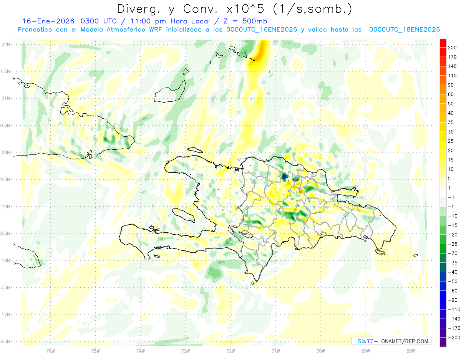Click longitude label '75W'

[96, 351]
